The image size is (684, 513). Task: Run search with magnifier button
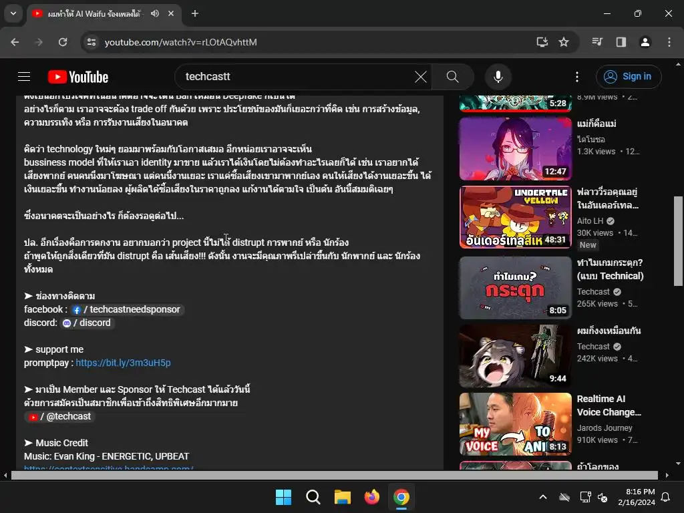pyautogui.click(x=452, y=77)
